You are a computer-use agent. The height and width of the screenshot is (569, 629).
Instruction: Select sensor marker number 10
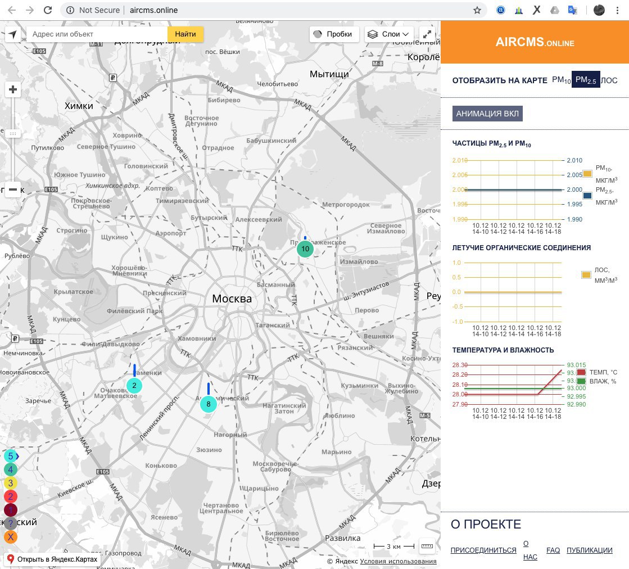pos(305,249)
